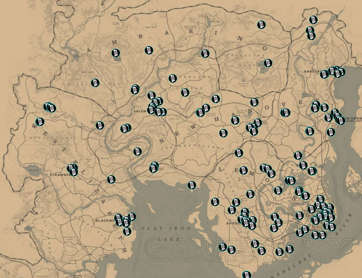
Task: Pick the card marker above HANOVER's letter N
Action: coord(254,102)
